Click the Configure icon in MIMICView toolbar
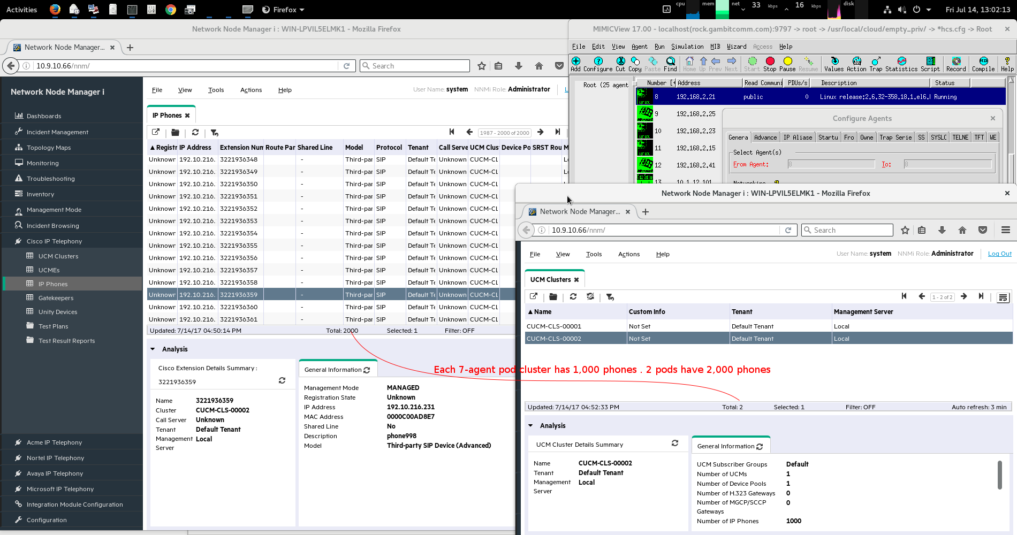The width and height of the screenshot is (1017, 535). click(x=598, y=64)
